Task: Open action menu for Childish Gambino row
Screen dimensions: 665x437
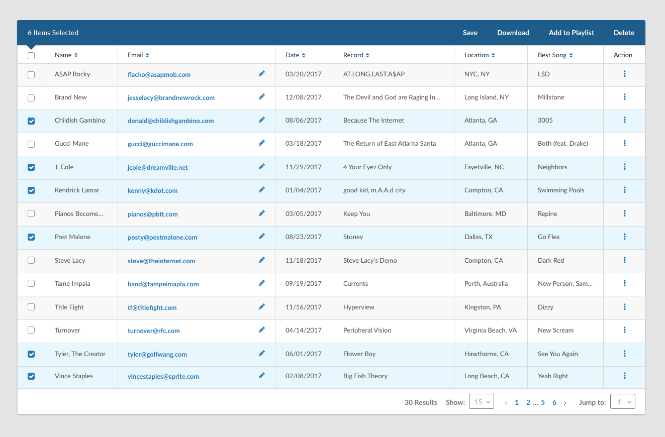Action: (624, 120)
